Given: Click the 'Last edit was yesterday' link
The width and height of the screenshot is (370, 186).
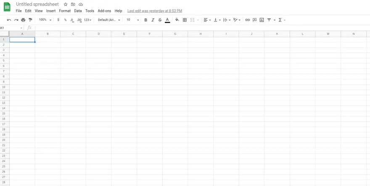Looking at the screenshot, I should (154, 10).
